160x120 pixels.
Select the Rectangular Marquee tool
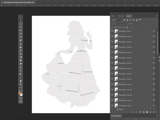tap(20, 24)
